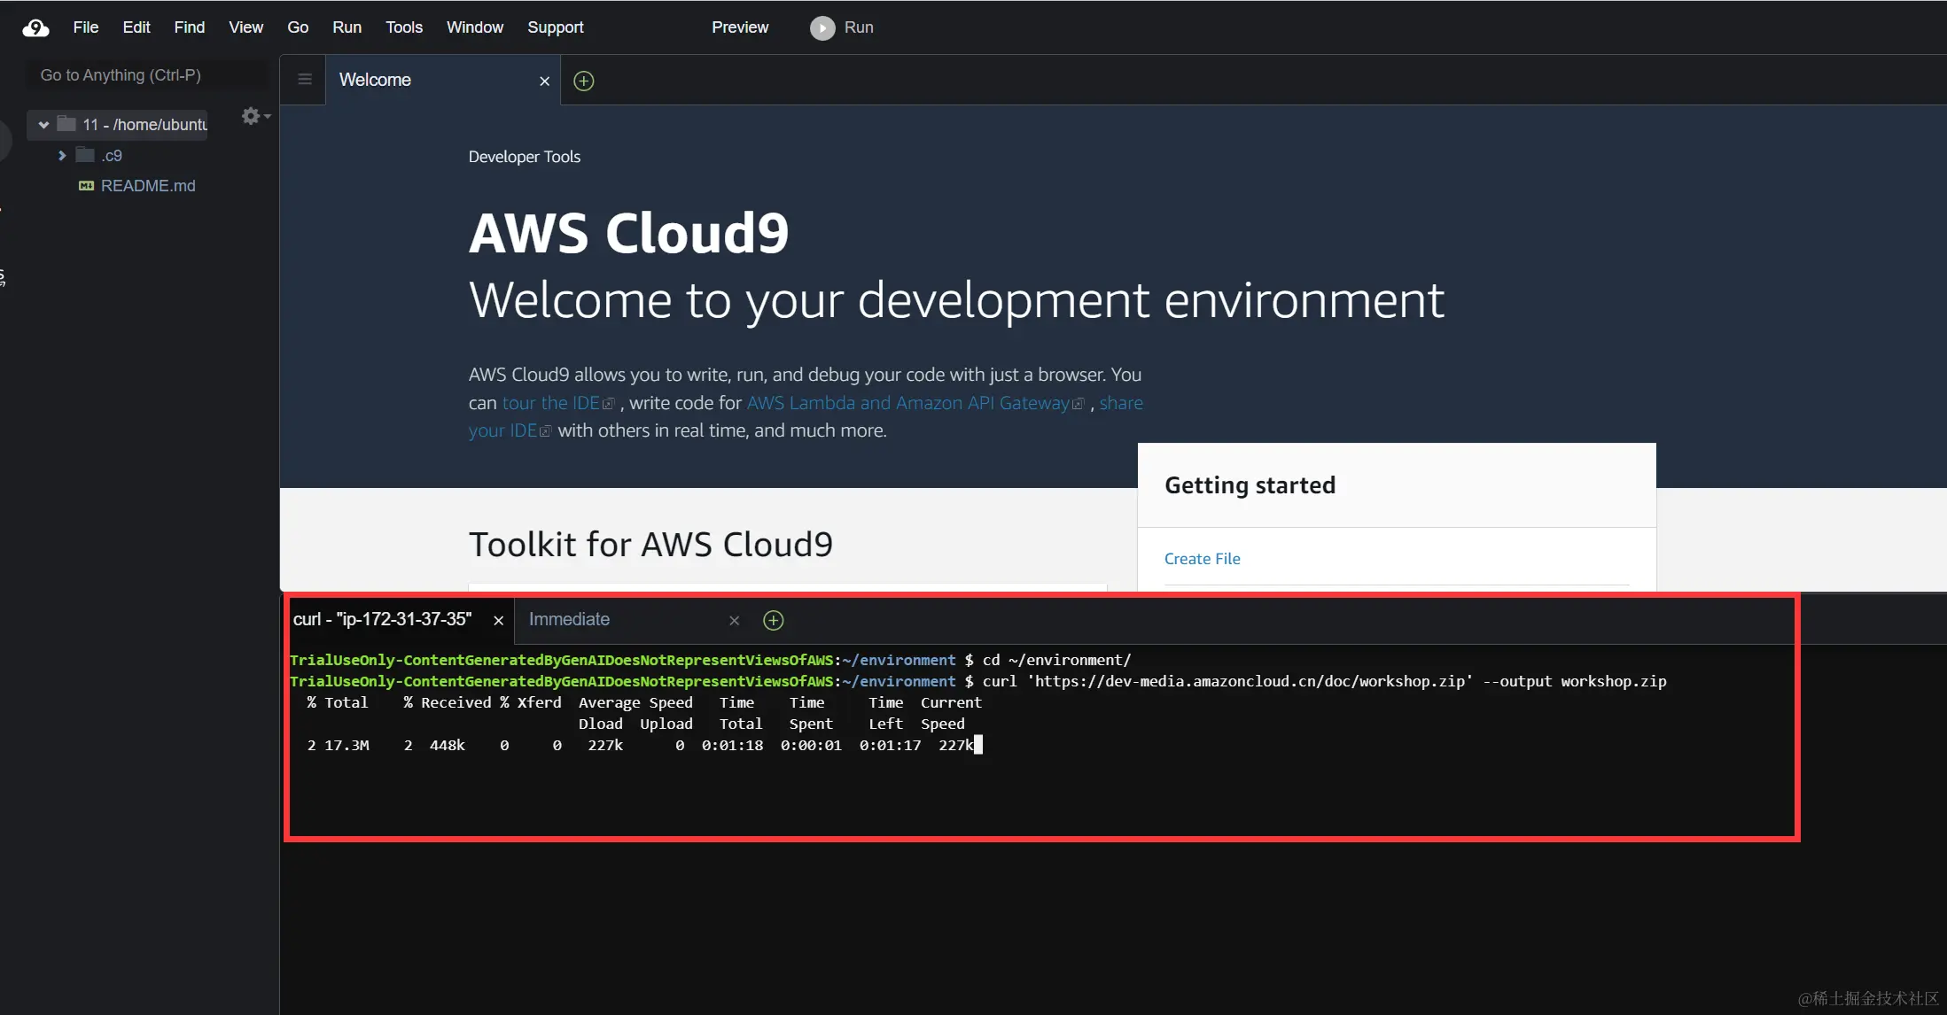Open the Edit menu

(136, 27)
